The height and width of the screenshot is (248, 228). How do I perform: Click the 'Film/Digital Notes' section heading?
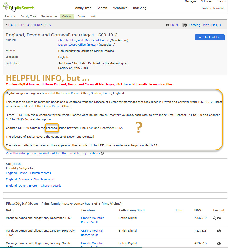pyautogui.click(x=22, y=204)
